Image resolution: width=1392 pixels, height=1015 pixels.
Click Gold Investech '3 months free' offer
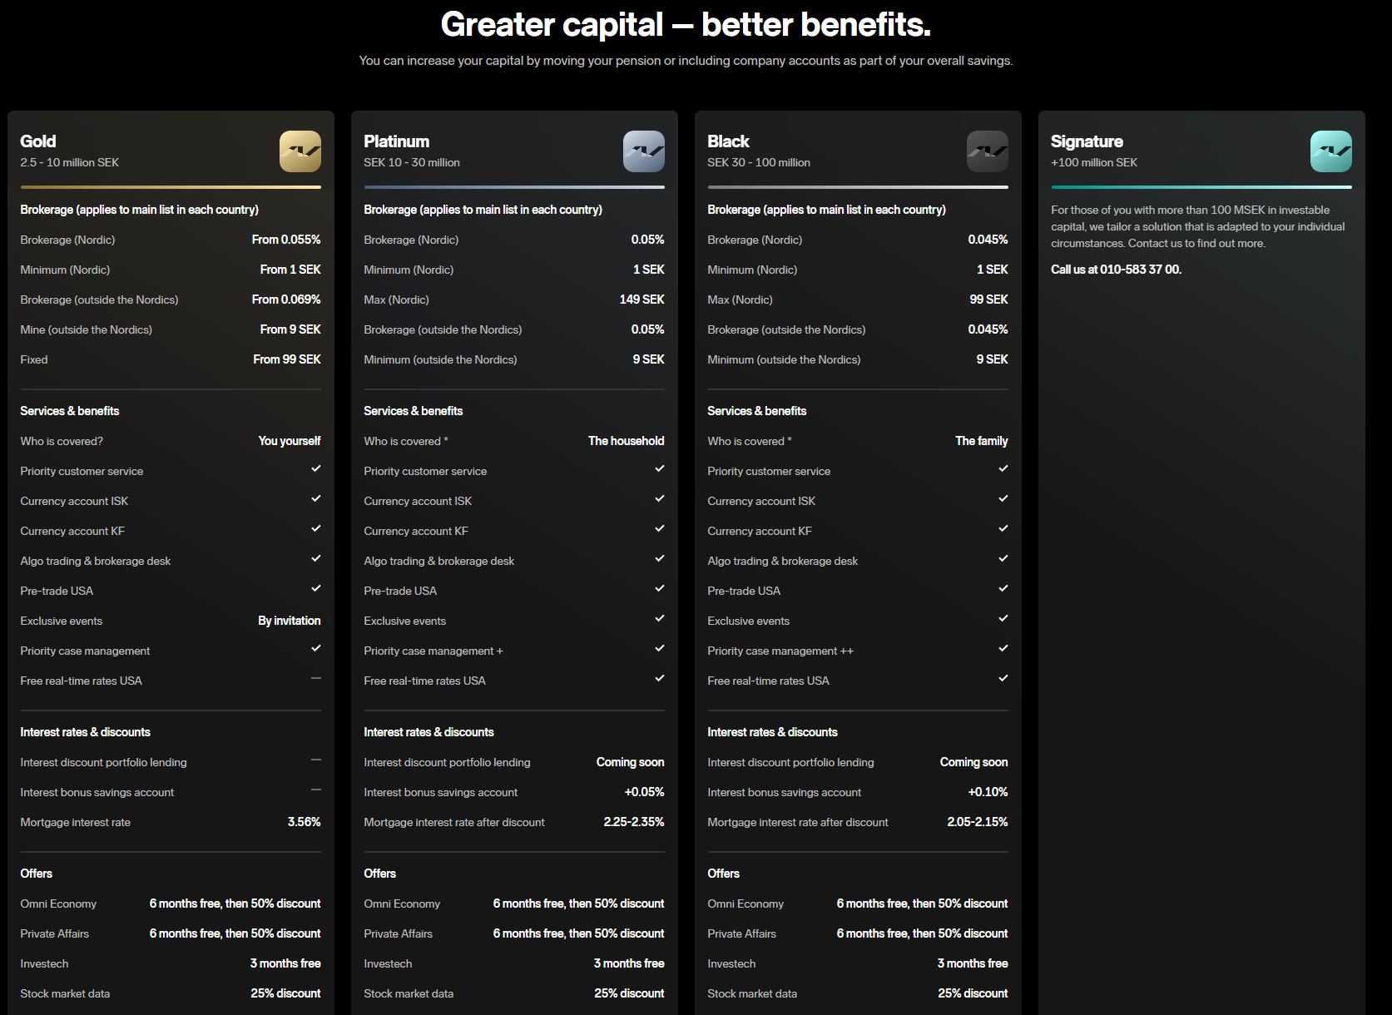click(x=285, y=963)
